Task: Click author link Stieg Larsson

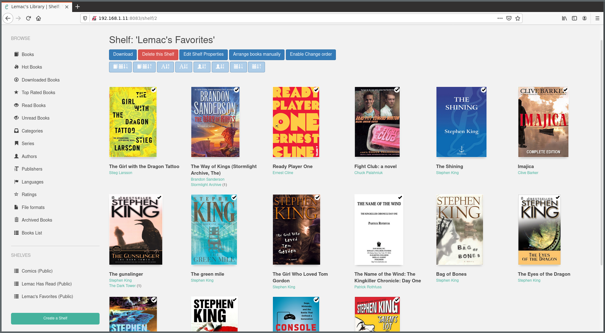Action: click(120, 173)
